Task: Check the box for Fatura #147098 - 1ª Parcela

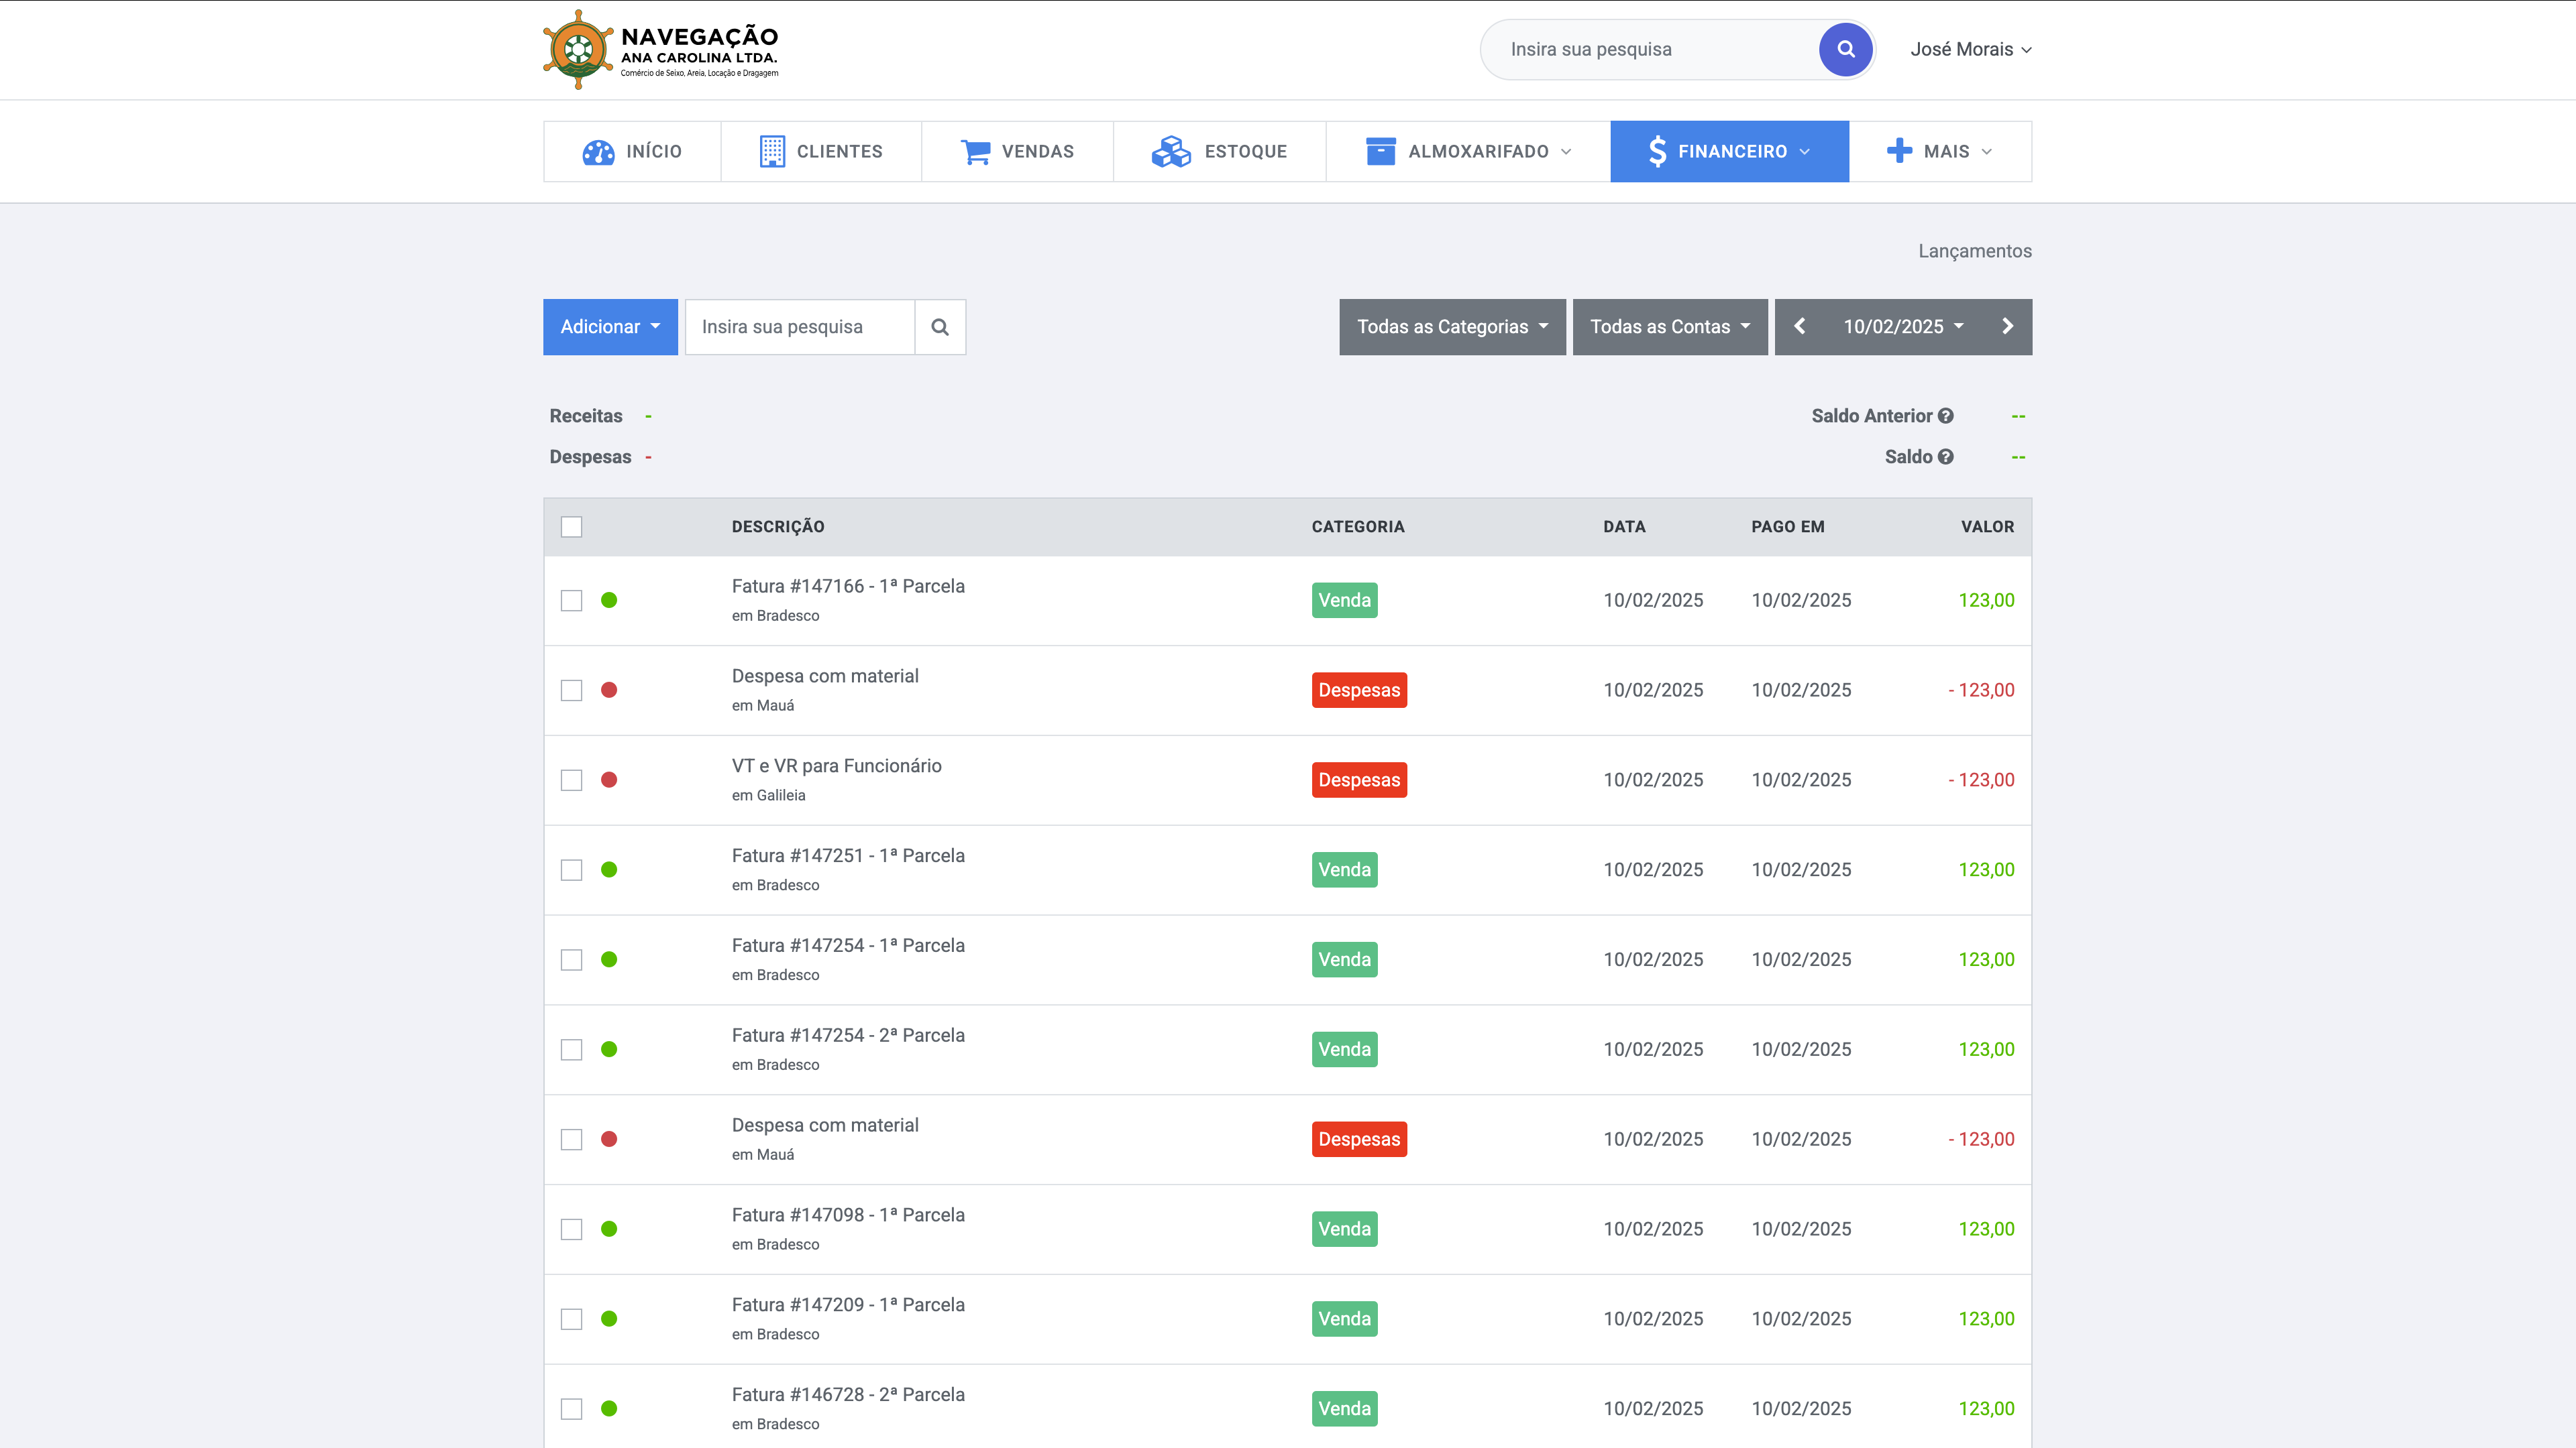Action: 571,1229
